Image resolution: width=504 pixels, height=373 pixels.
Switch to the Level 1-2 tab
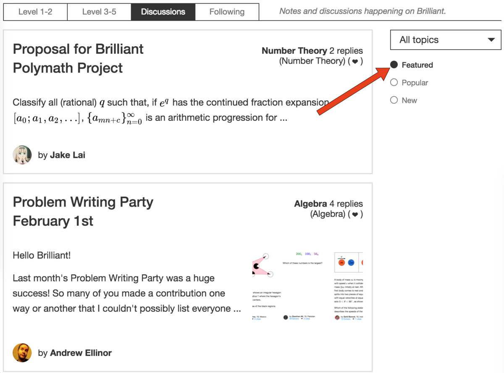[35, 12]
